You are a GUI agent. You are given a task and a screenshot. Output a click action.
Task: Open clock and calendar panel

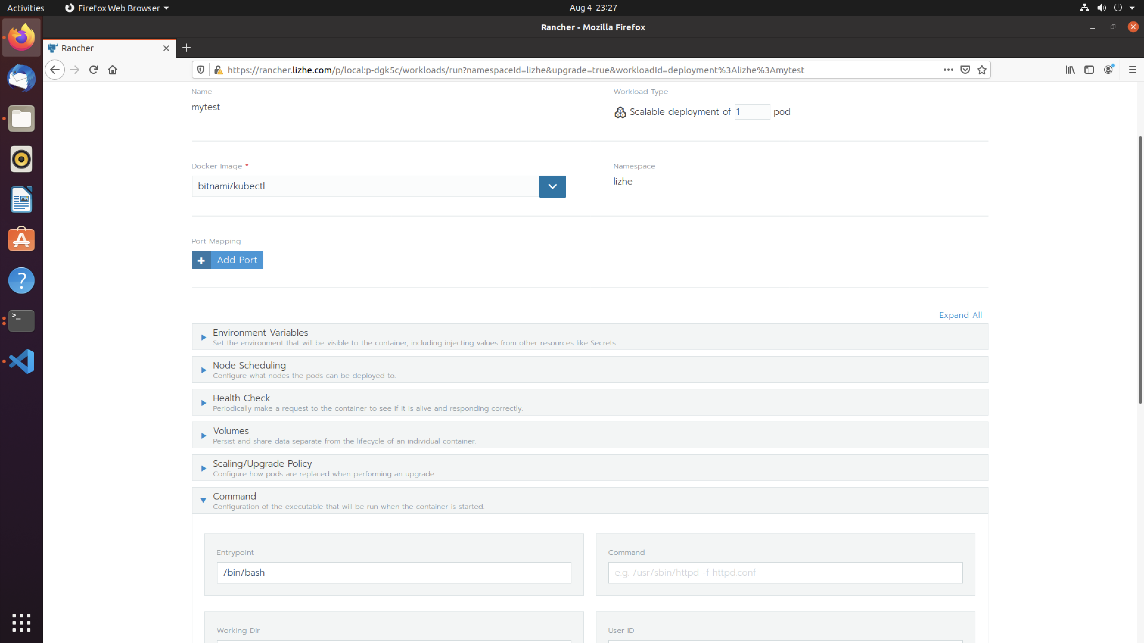point(593,7)
